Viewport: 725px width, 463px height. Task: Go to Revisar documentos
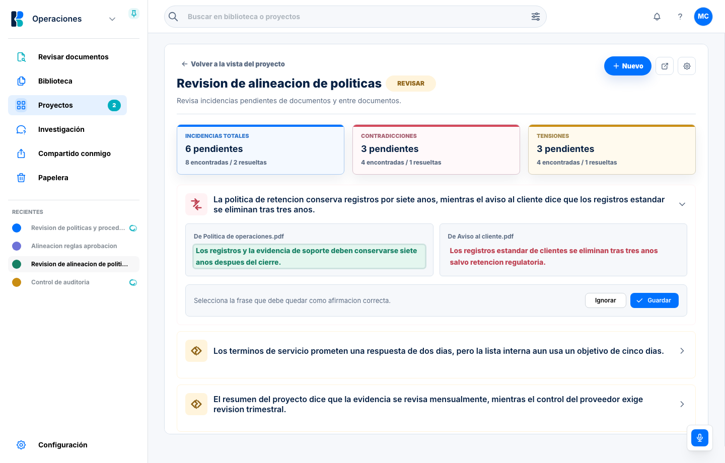[x=67, y=57]
